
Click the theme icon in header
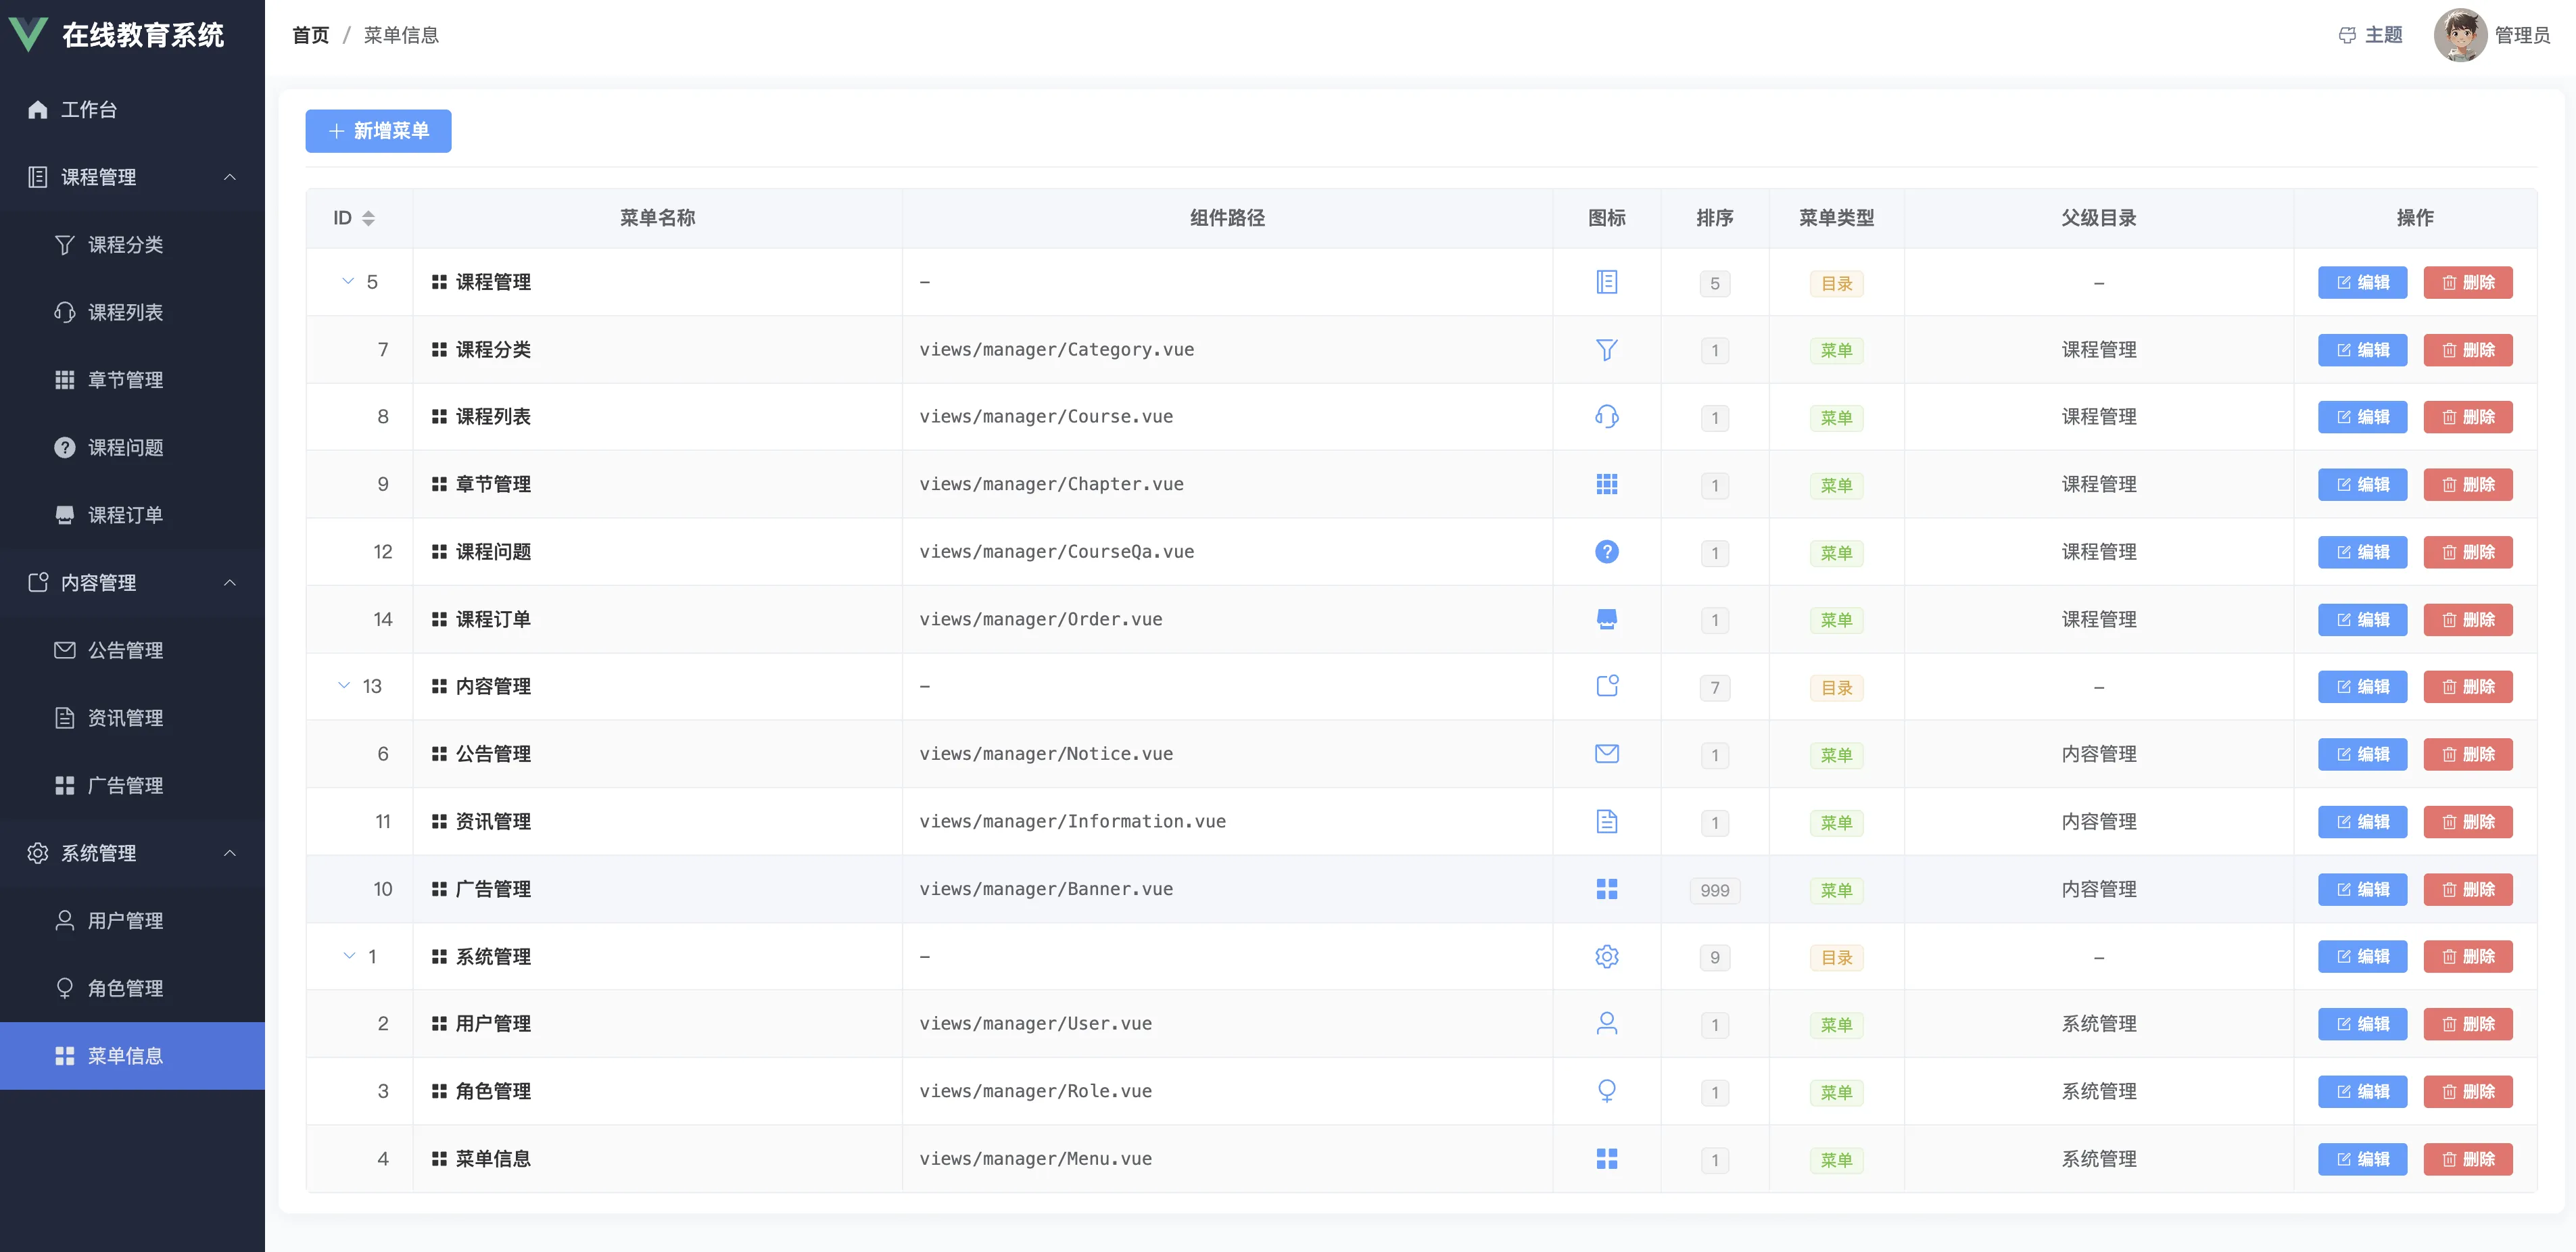2347,36
